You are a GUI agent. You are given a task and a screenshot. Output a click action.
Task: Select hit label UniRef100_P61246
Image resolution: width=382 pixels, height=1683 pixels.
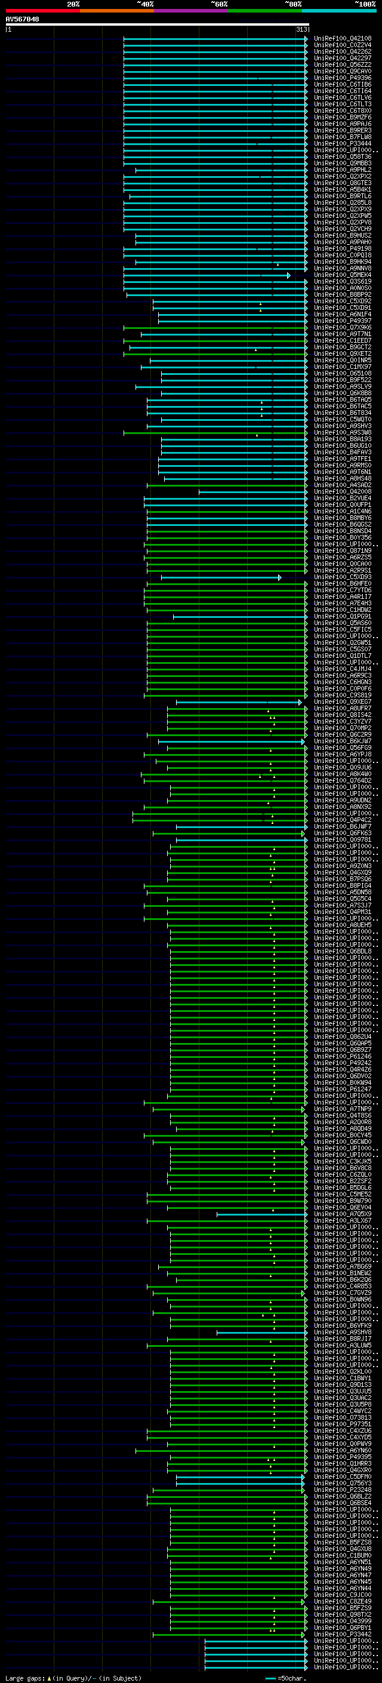click(x=343, y=1057)
